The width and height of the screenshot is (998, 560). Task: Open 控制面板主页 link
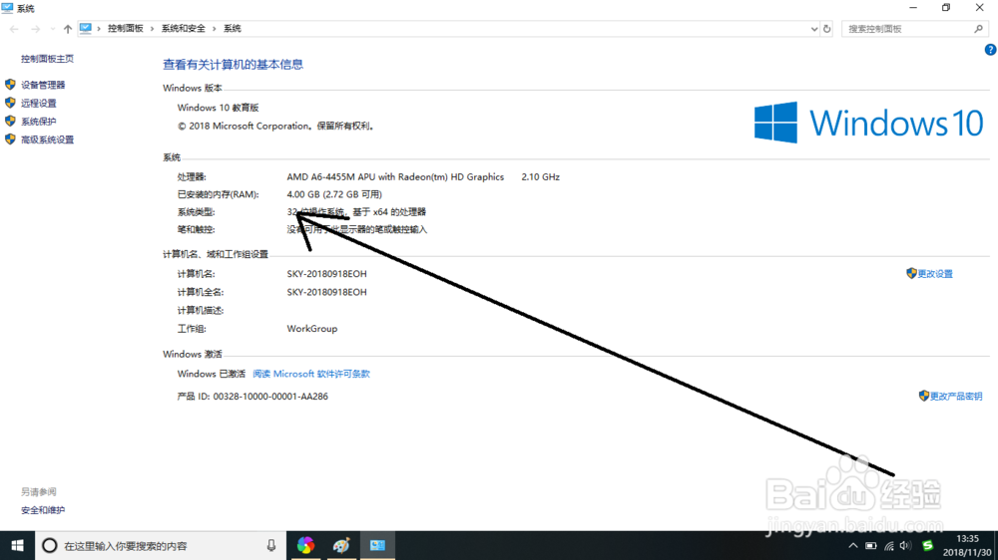tap(47, 59)
